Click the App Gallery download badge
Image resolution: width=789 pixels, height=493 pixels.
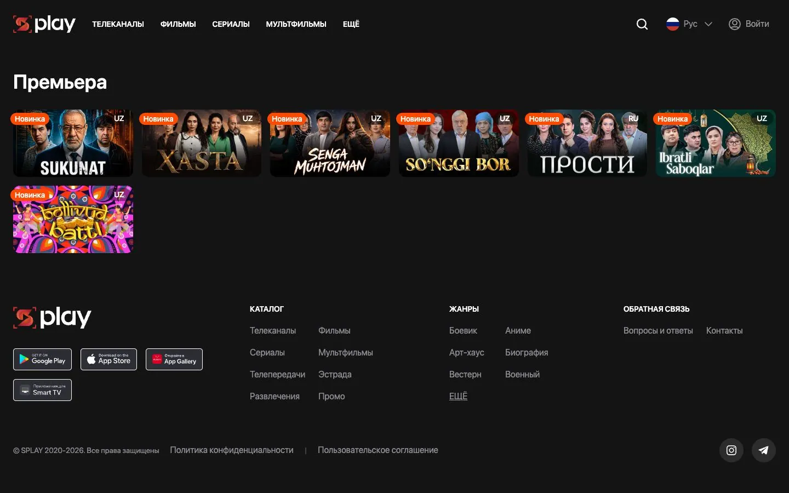pos(174,359)
